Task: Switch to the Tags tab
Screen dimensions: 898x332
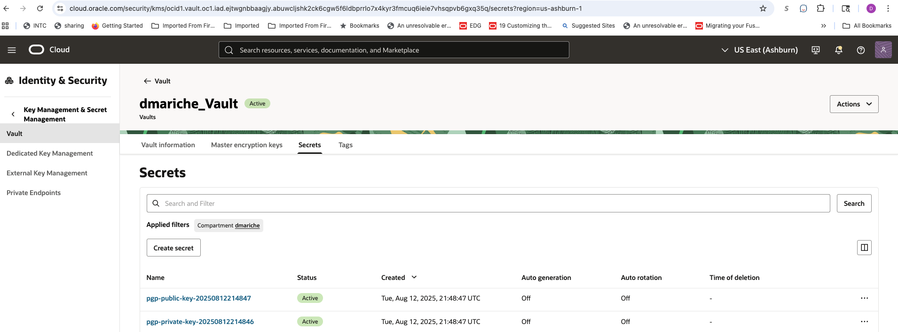Action: (346, 145)
